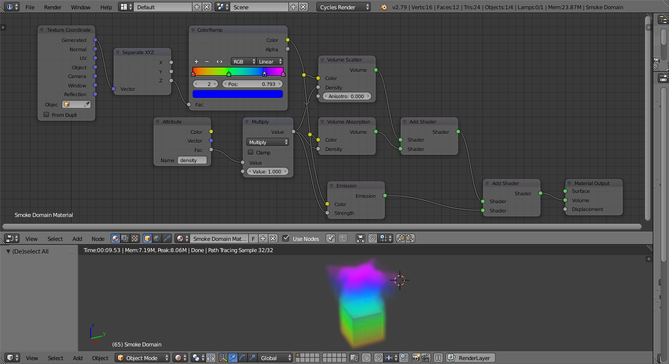Click Value 1.000 field in Multiply node
Image resolution: width=669 pixels, height=364 pixels.
[x=267, y=171]
